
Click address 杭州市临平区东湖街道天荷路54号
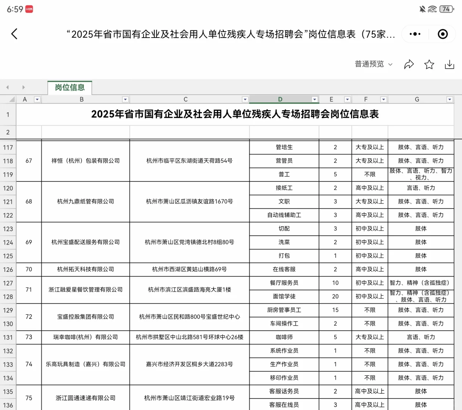click(x=190, y=161)
